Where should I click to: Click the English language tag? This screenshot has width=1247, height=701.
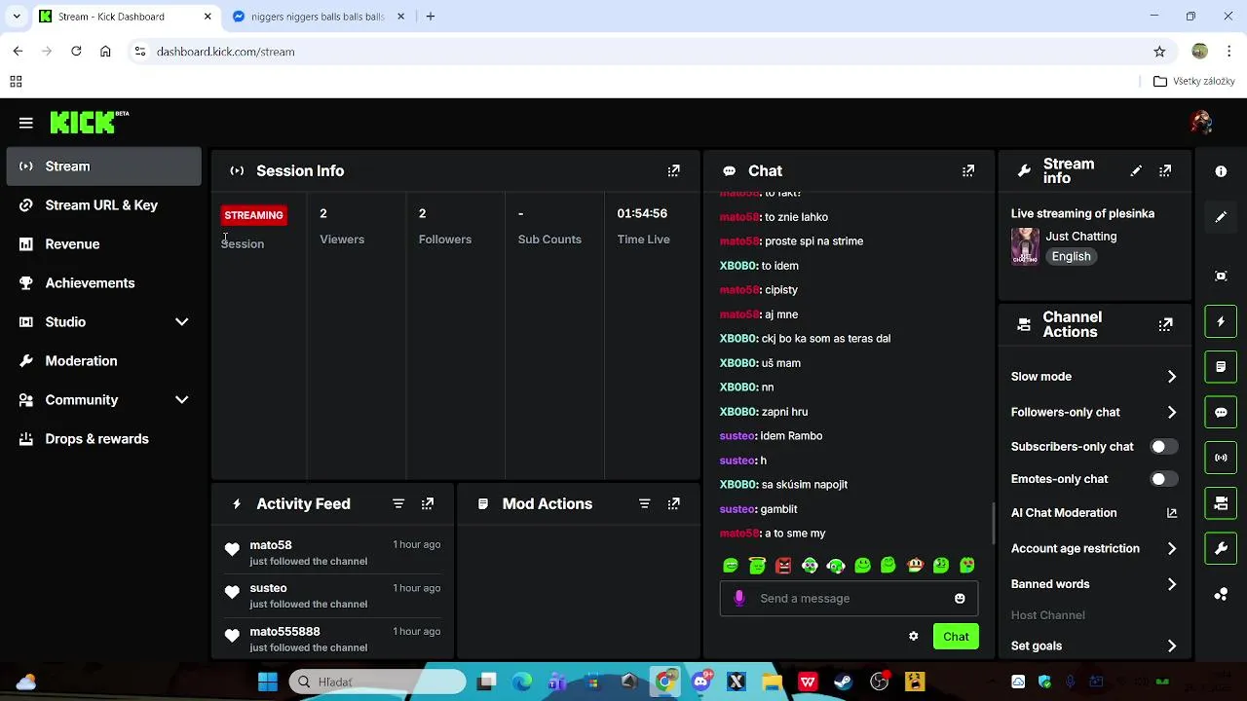click(x=1071, y=256)
